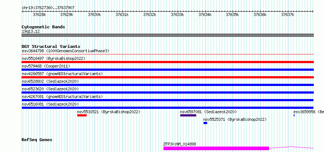Open the nsv5531521 (ByrskaBishop2022) label
324x152 pixels.
(109, 112)
